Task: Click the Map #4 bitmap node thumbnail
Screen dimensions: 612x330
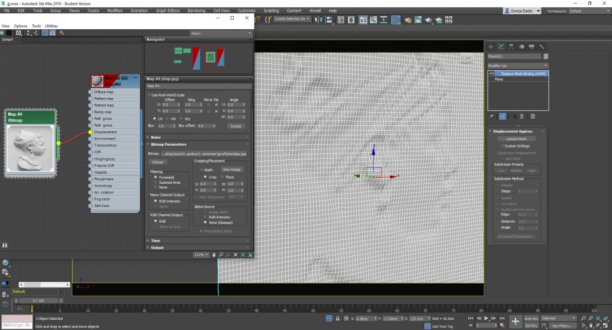Action: pos(30,148)
